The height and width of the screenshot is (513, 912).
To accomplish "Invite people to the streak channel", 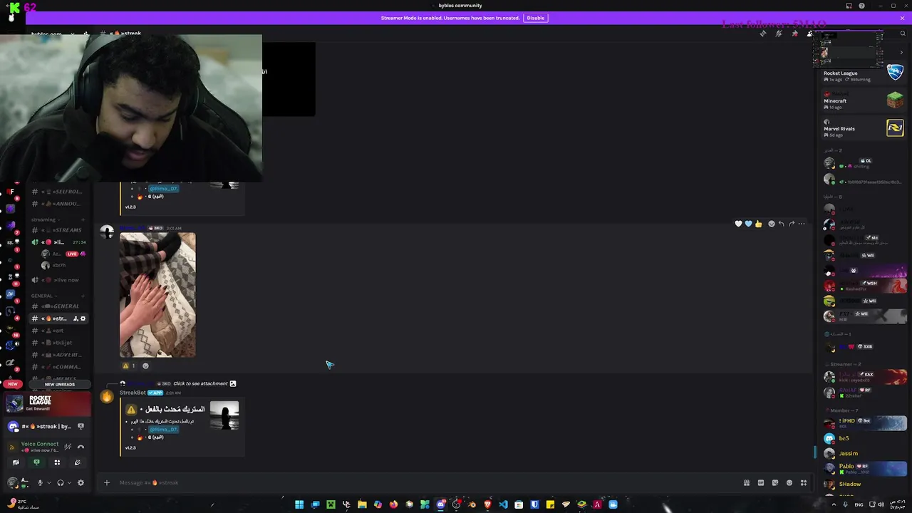I will (76, 318).
